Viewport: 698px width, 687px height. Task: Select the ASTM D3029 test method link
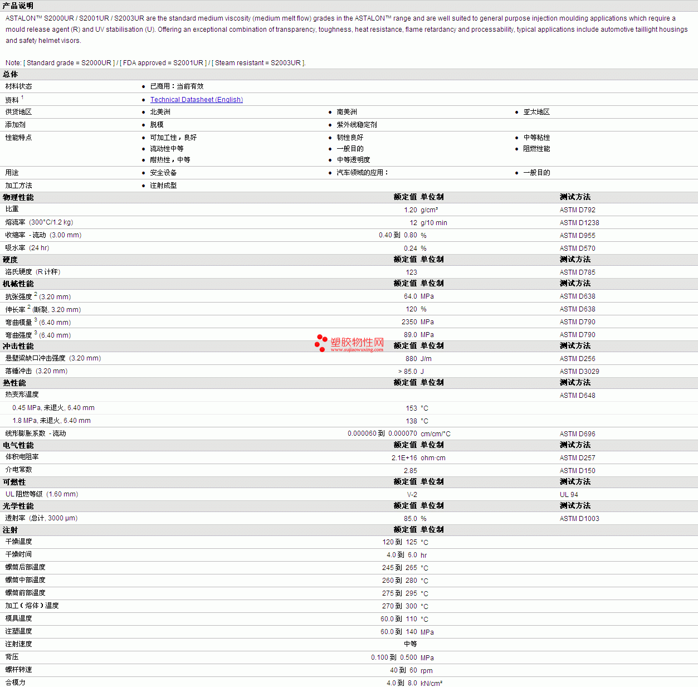tap(579, 372)
